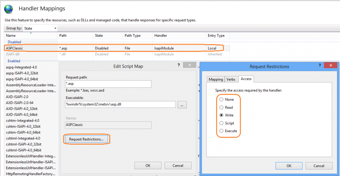
Task: Select the ASPClassic handler row
Action: pos(117,48)
